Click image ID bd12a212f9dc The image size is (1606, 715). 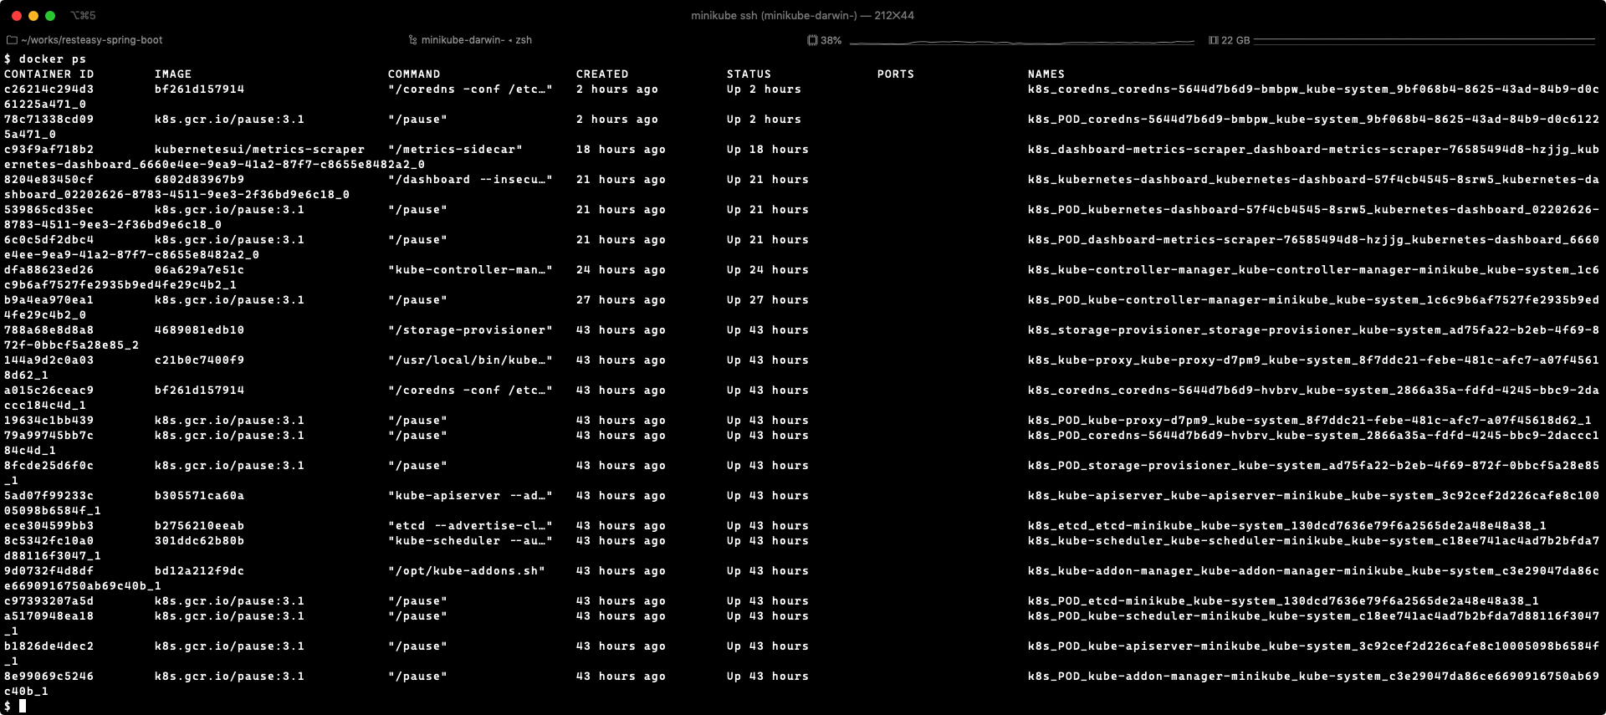click(x=200, y=571)
